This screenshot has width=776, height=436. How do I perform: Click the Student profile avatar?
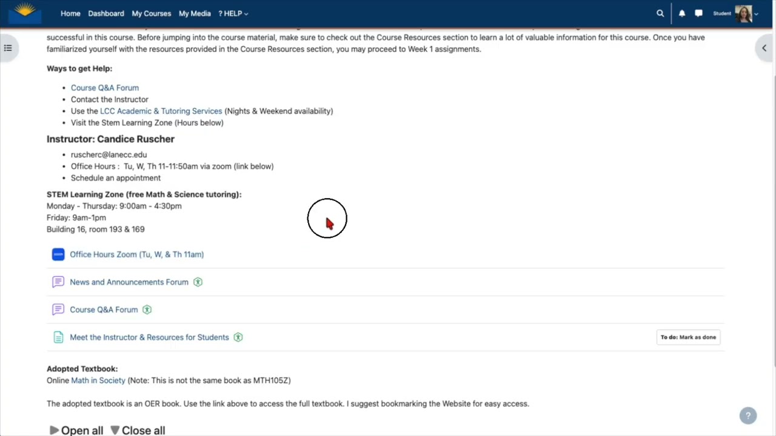(x=743, y=13)
